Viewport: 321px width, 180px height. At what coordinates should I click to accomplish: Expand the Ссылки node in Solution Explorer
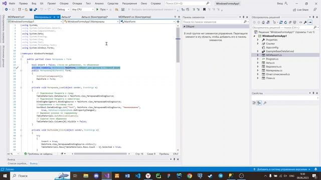click(x=258, y=43)
